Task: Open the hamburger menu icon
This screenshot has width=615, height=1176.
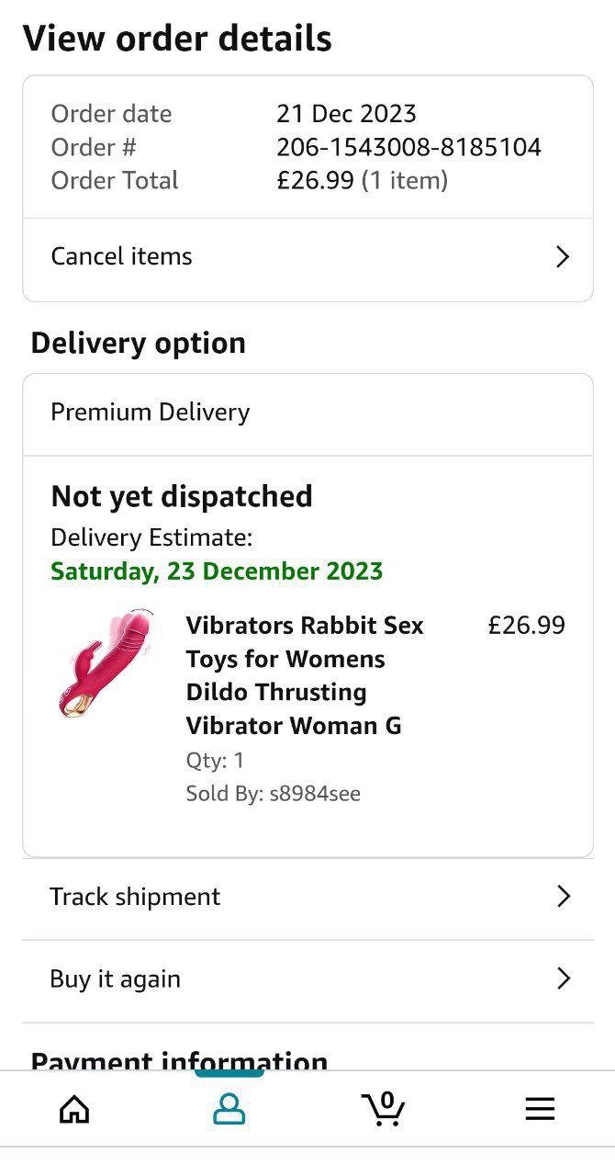Action: (x=540, y=1110)
